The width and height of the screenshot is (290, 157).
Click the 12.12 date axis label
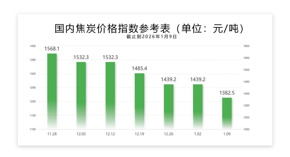tap(110, 134)
